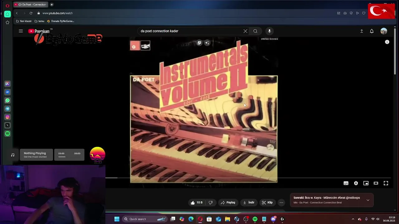Toggle theater mode view
The image size is (399, 224).
(x=376, y=183)
